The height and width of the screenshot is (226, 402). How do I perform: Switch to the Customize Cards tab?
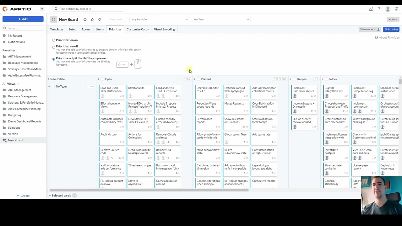[x=138, y=29]
